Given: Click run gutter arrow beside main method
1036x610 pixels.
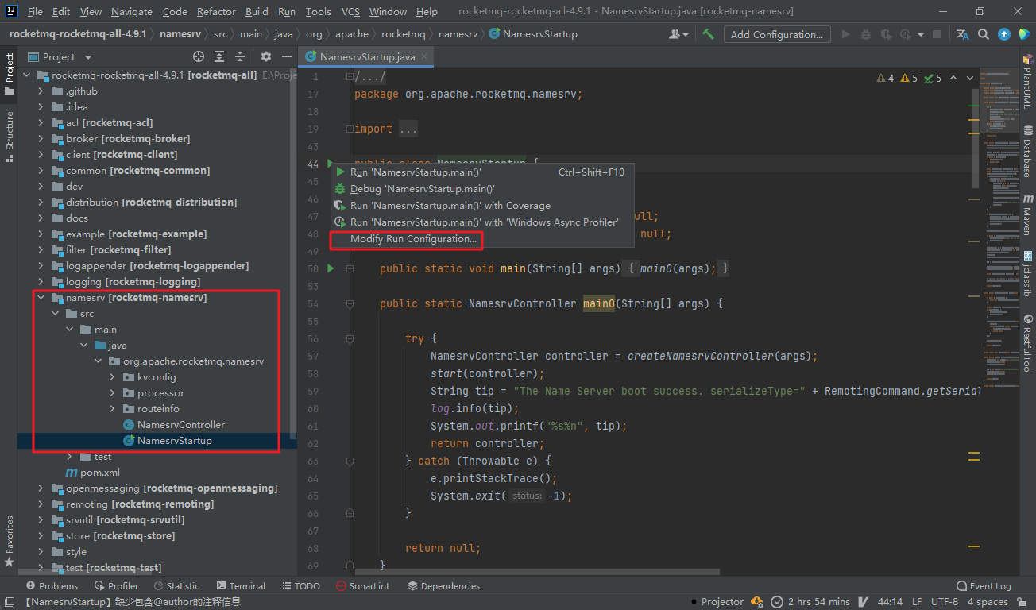Looking at the screenshot, I should click(x=331, y=268).
